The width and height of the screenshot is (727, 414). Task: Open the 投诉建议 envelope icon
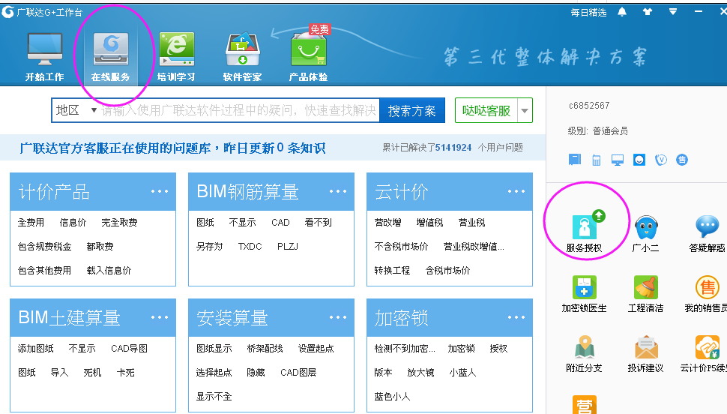tap(646, 347)
